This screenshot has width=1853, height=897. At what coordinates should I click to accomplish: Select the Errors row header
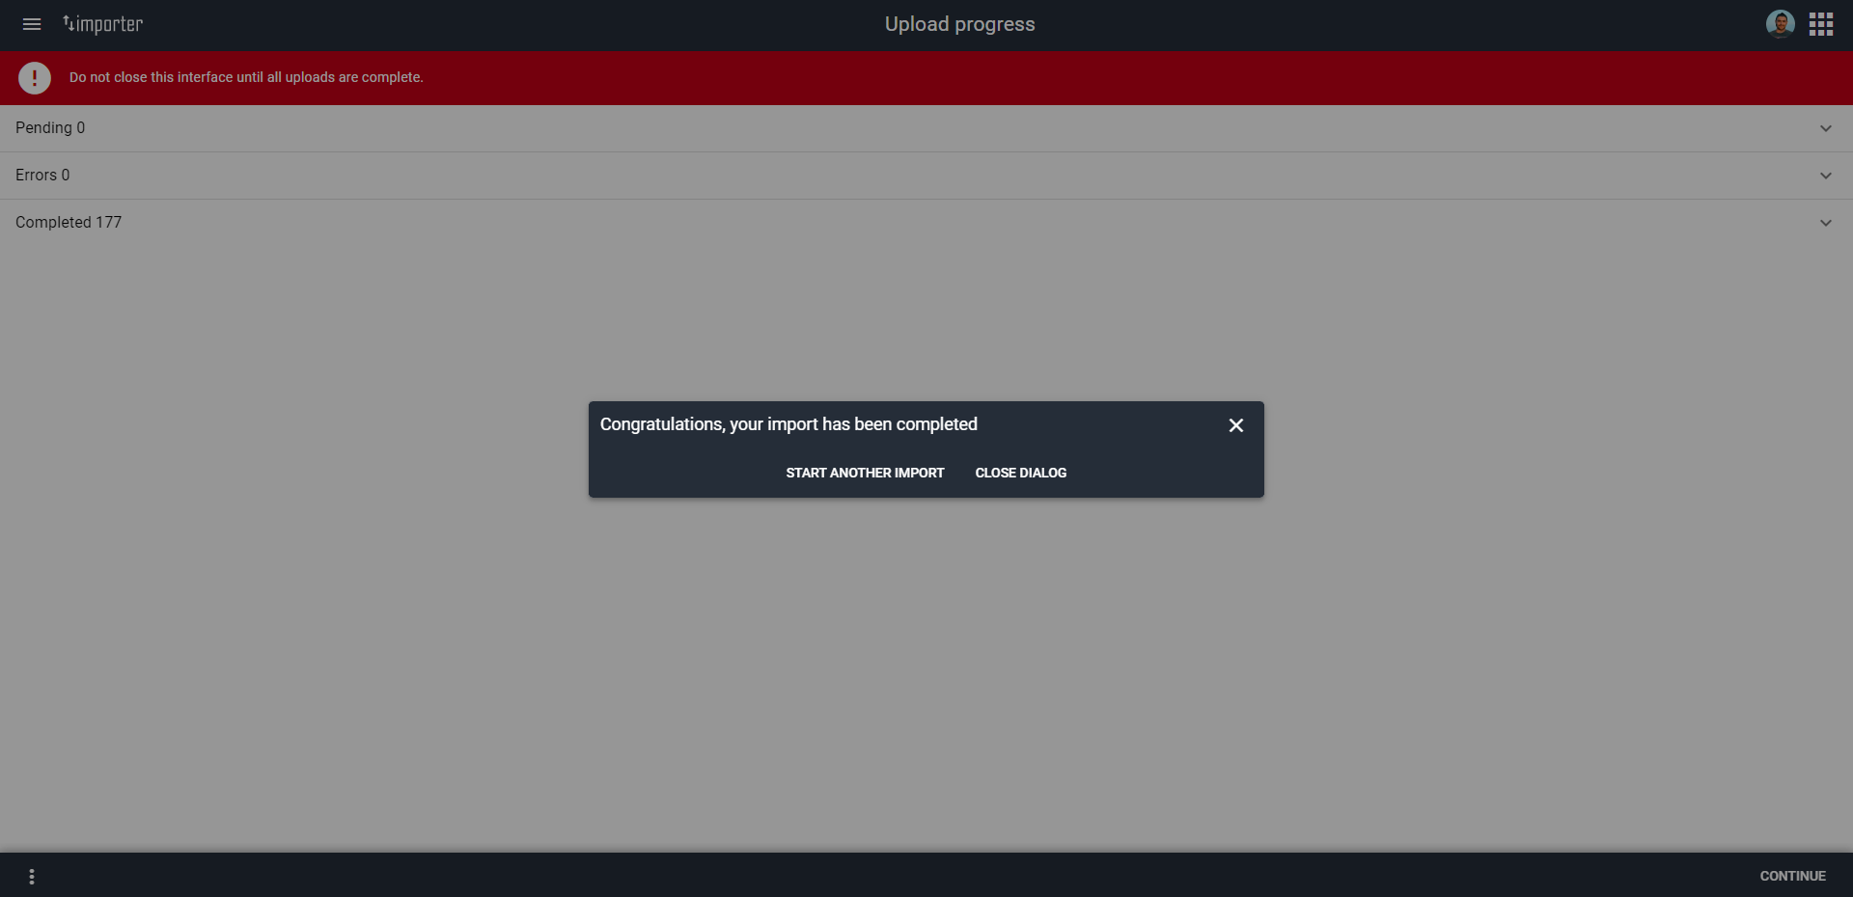click(x=42, y=175)
